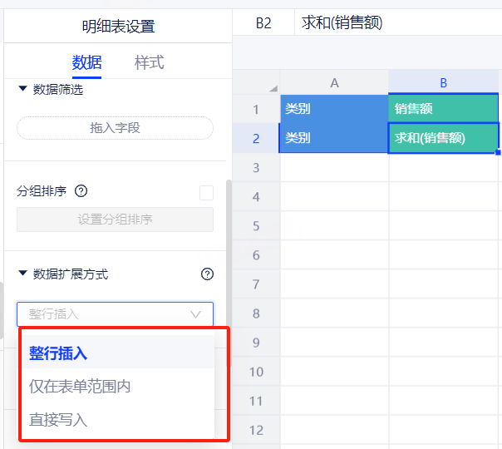Select row 5 header
The height and width of the screenshot is (449, 502).
point(255,226)
